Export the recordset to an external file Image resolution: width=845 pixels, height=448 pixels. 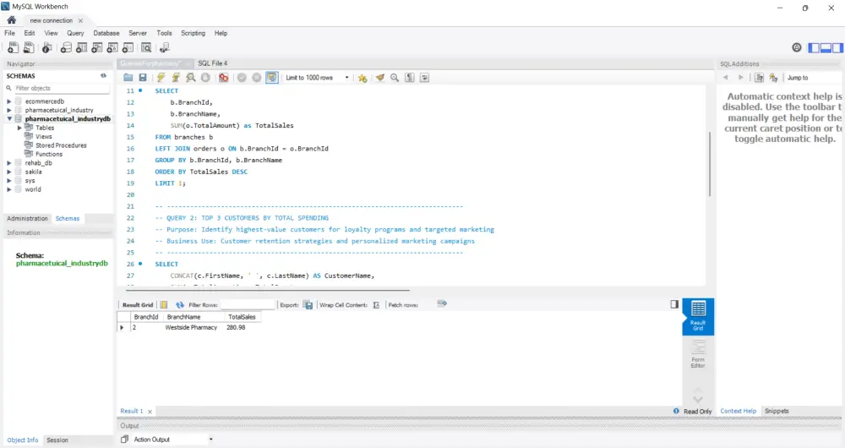(x=308, y=304)
